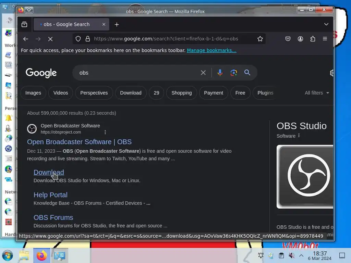
Task: Expand hidden system tray icons arrow
Action: (301, 255)
